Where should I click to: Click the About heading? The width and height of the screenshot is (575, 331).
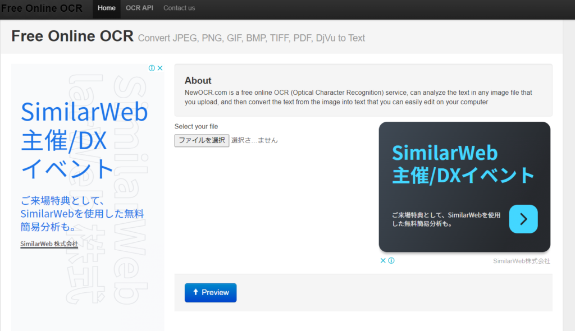point(198,80)
